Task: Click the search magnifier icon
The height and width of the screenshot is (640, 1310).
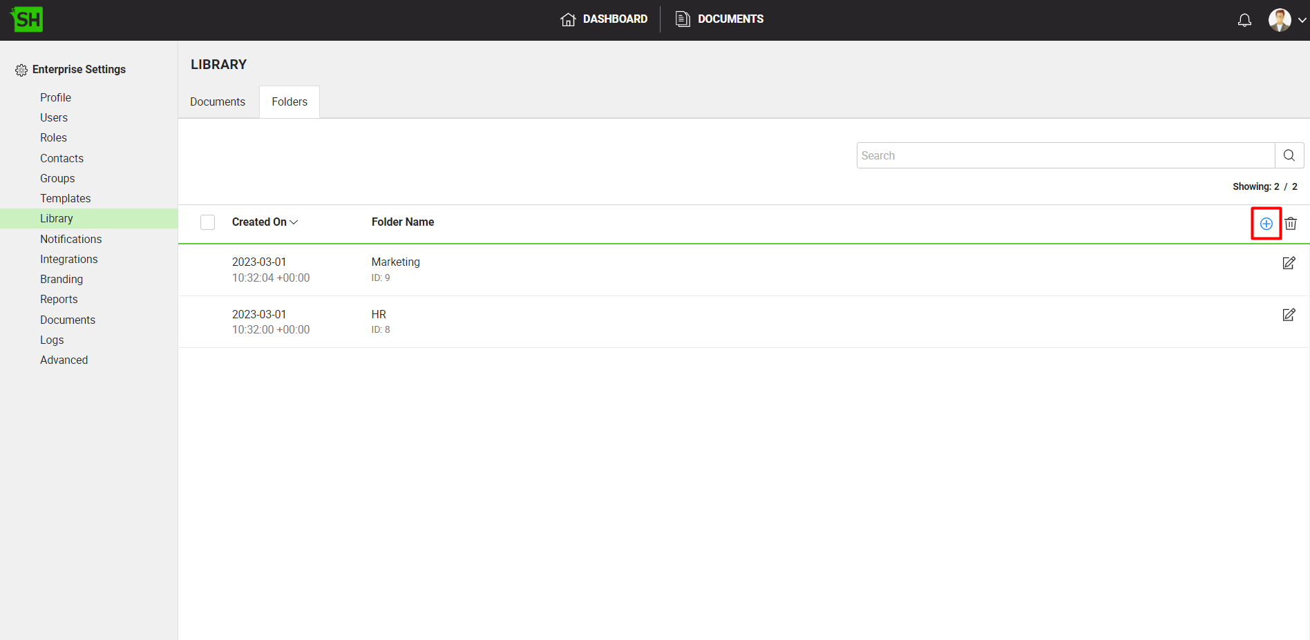Action: 1289,155
